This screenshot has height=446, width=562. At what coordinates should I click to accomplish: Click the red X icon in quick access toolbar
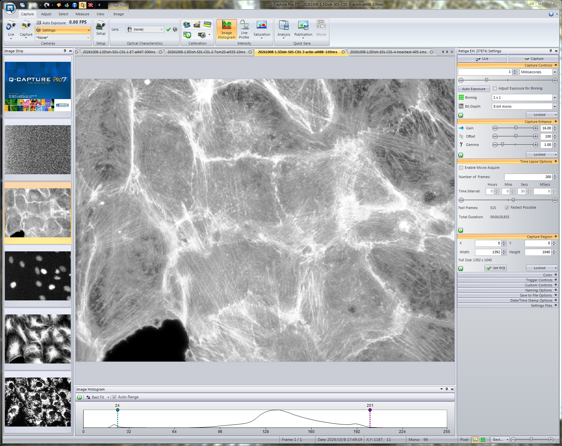(x=91, y=5)
